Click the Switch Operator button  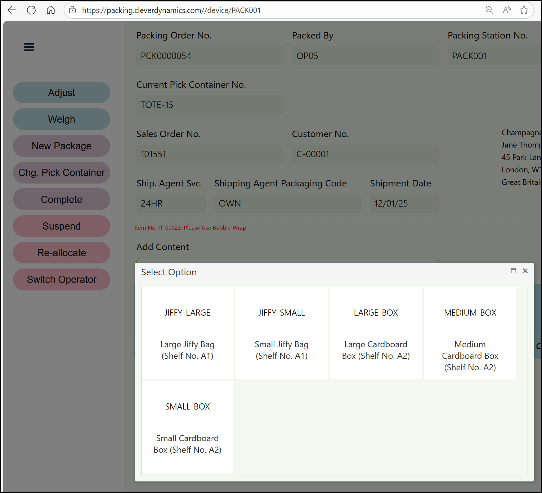[x=62, y=280]
